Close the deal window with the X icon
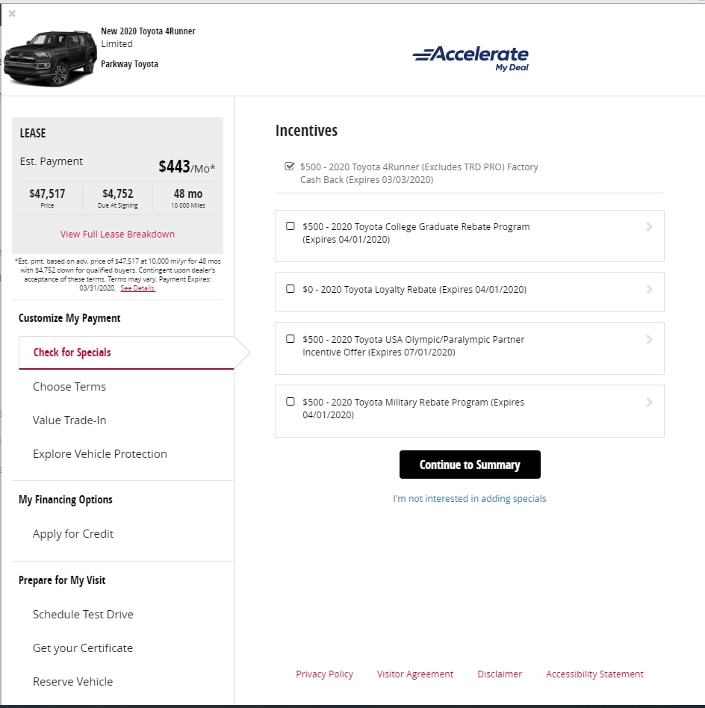 [12, 13]
